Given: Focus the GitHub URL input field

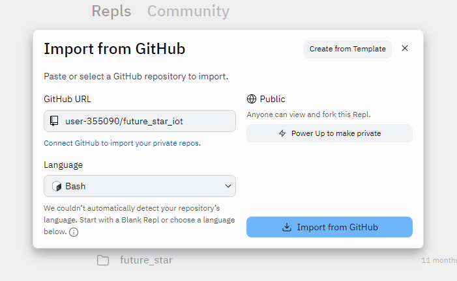Looking at the screenshot, I should click(x=140, y=121).
